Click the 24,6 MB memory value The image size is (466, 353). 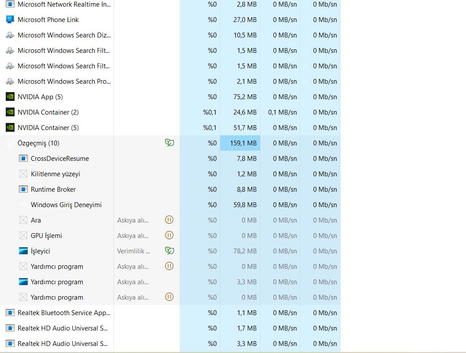coord(245,112)
